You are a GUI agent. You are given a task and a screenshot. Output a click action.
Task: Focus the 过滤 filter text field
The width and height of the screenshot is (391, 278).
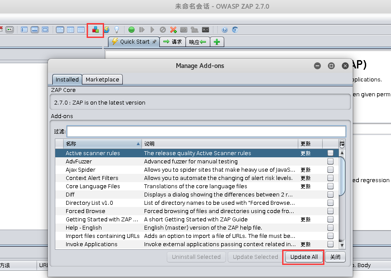206,131
